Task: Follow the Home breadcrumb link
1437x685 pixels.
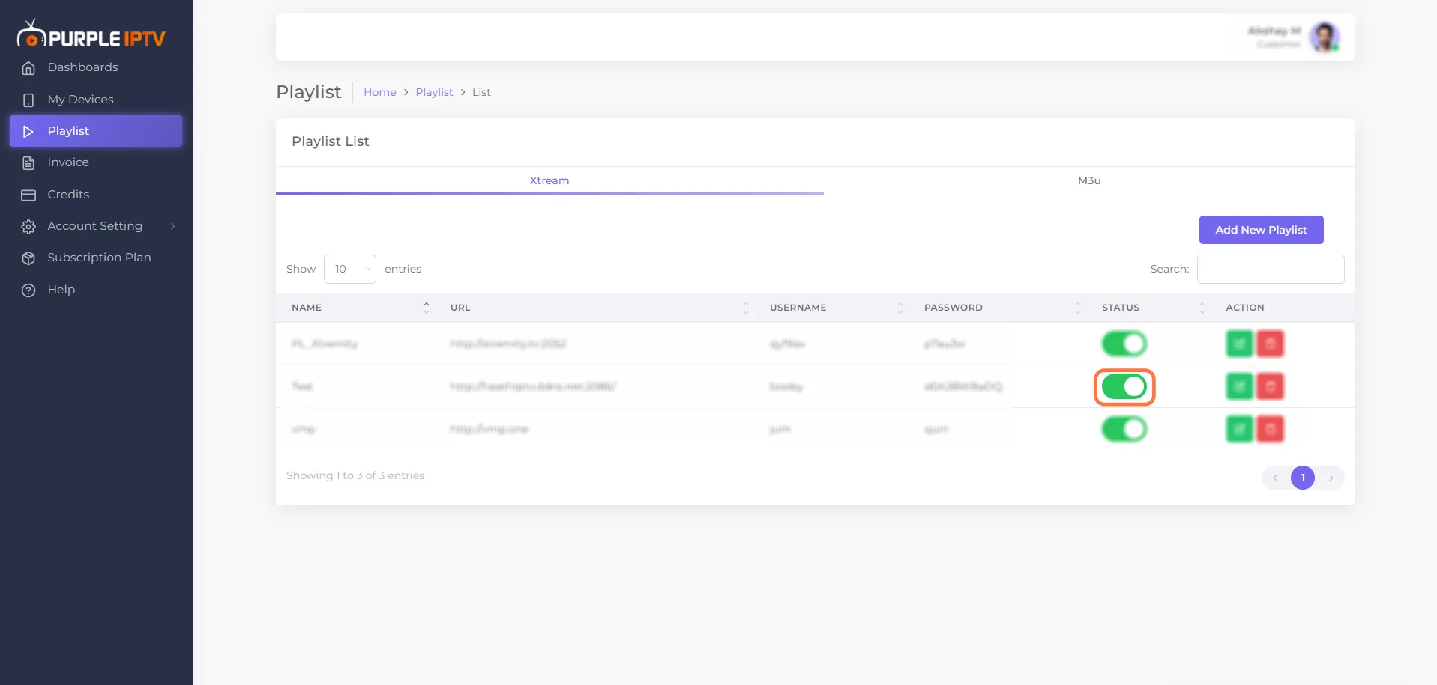Action: coord(380,92)
